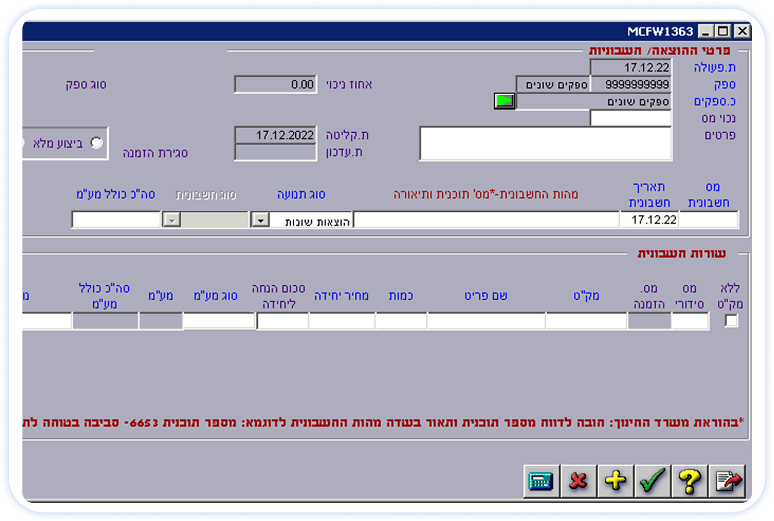Screen dimensions: 774x521
Task: Open help with the yellow question mark
Action: (x=690, y=480)
